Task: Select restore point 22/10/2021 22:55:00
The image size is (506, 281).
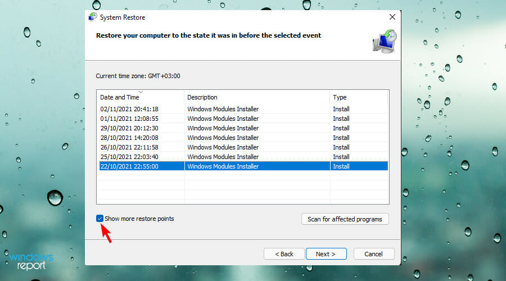Action: click(243, 166)
